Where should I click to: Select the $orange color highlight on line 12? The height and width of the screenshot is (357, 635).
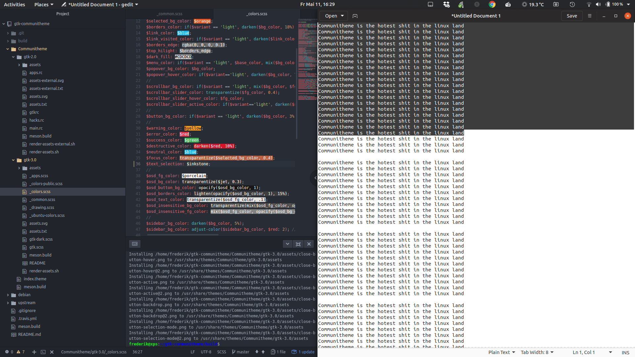(x=202, y=21)
